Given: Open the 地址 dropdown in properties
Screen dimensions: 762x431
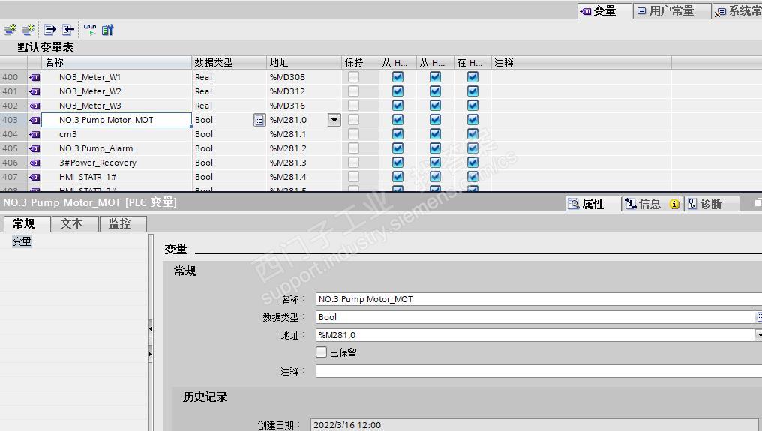Looking at the screenshot, I should coord(758,335).
